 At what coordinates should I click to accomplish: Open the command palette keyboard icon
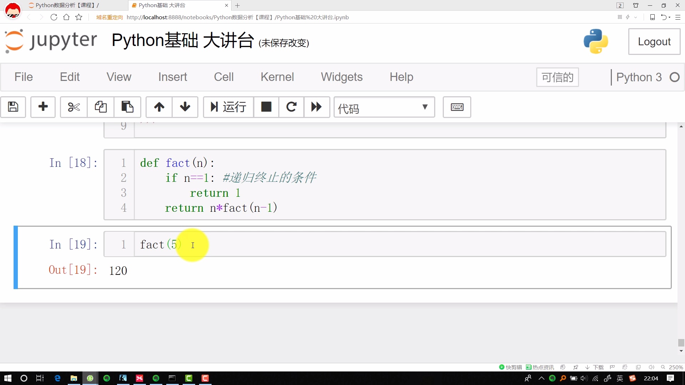(x=457, y=107)
